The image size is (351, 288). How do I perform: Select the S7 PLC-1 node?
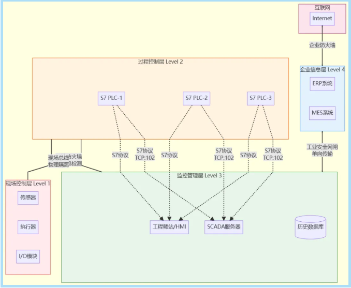[112, 98]
